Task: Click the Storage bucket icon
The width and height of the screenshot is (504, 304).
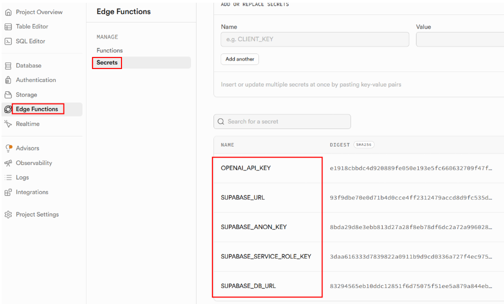Action: pos(8,95)
